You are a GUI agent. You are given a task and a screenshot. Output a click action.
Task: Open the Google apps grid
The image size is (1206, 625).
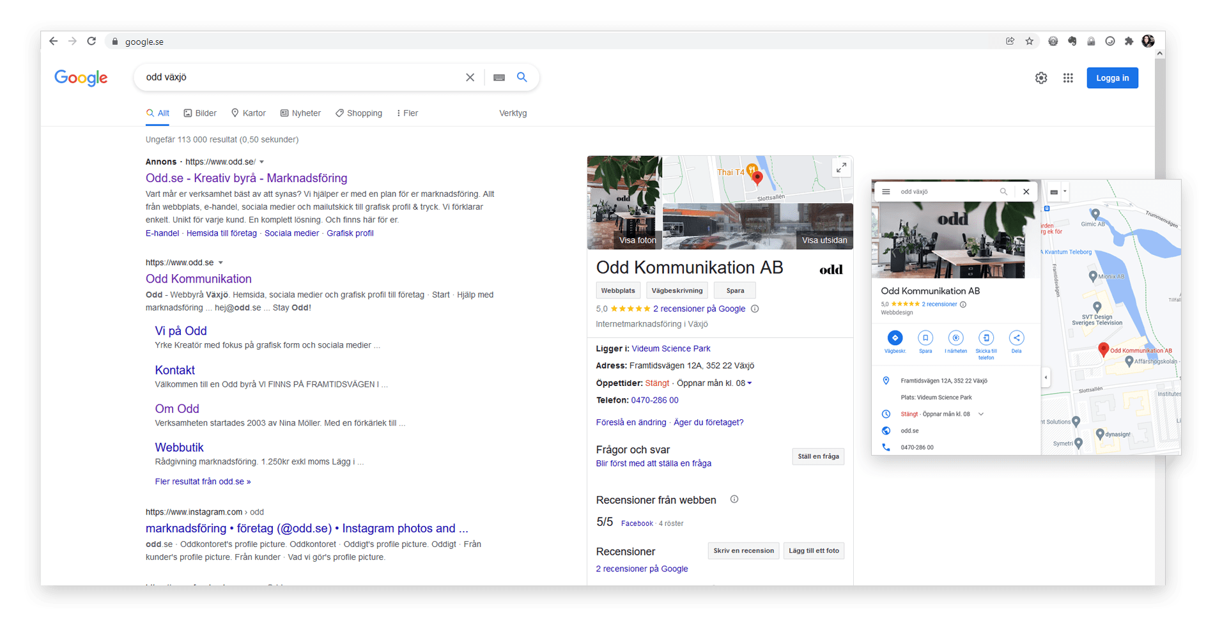coord(1068,78)
